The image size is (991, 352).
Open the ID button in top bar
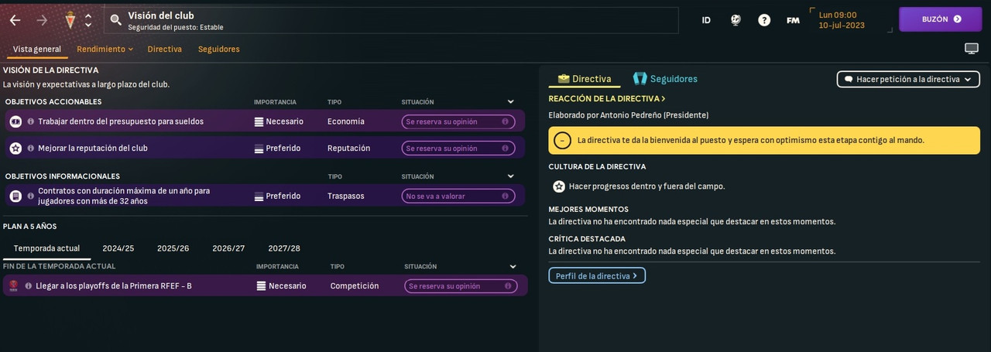click(706, 20)
